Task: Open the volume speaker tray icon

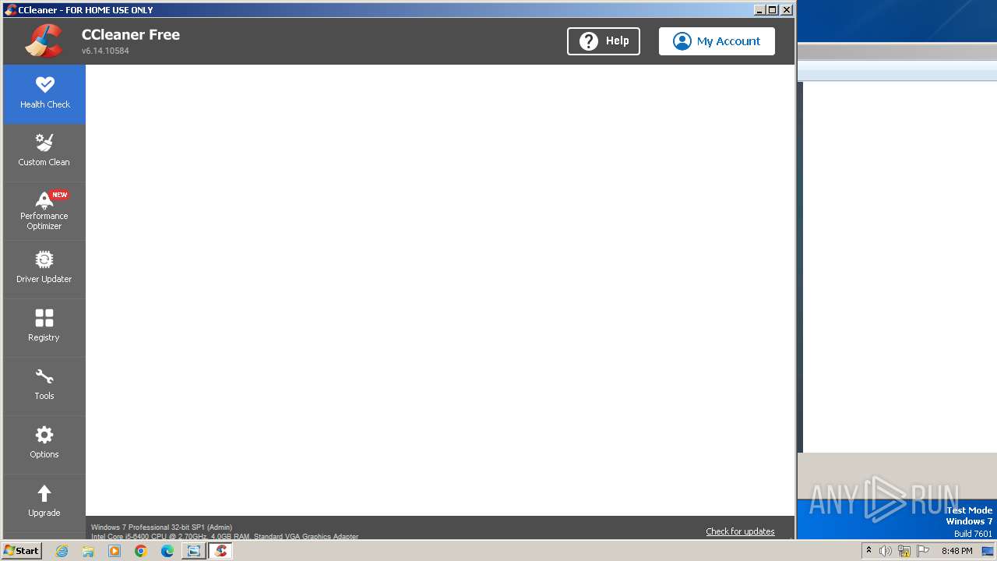Action: point(885,551)
